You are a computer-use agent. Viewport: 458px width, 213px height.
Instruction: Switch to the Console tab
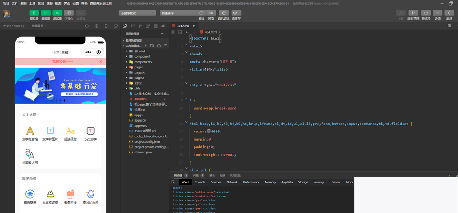200,182
